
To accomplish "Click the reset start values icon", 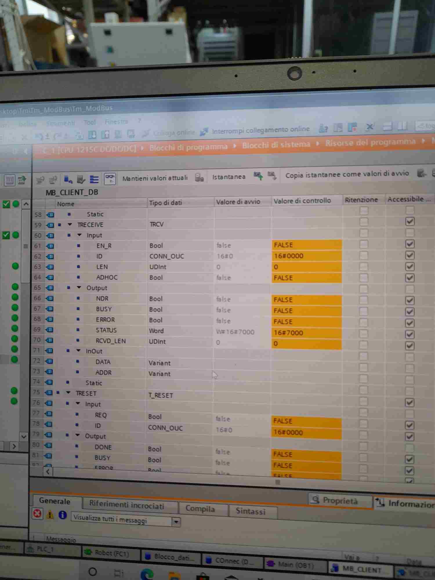I will [x=68, y=180].
